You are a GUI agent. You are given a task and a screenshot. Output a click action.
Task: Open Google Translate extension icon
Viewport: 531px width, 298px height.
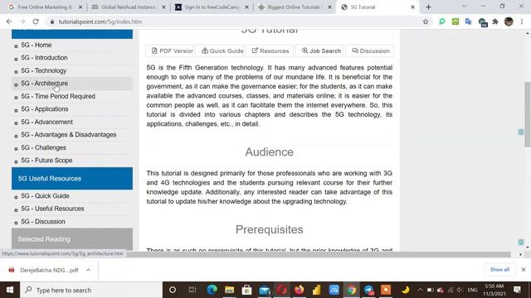pos(468,22)
